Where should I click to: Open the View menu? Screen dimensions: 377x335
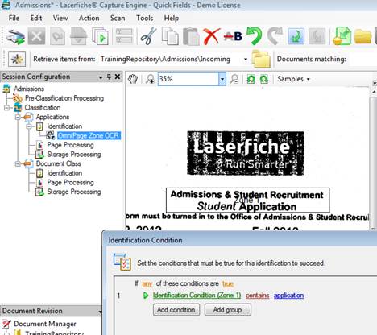click(60, 19)
